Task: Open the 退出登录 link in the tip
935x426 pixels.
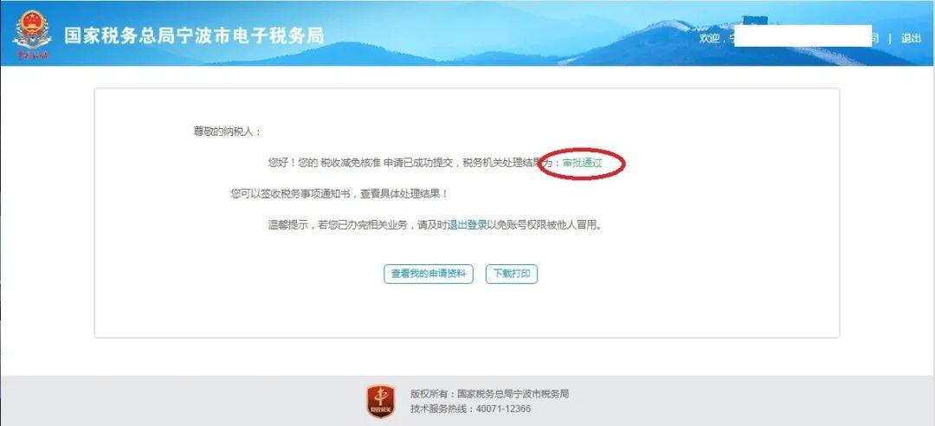Action: (x=467, y=225)
